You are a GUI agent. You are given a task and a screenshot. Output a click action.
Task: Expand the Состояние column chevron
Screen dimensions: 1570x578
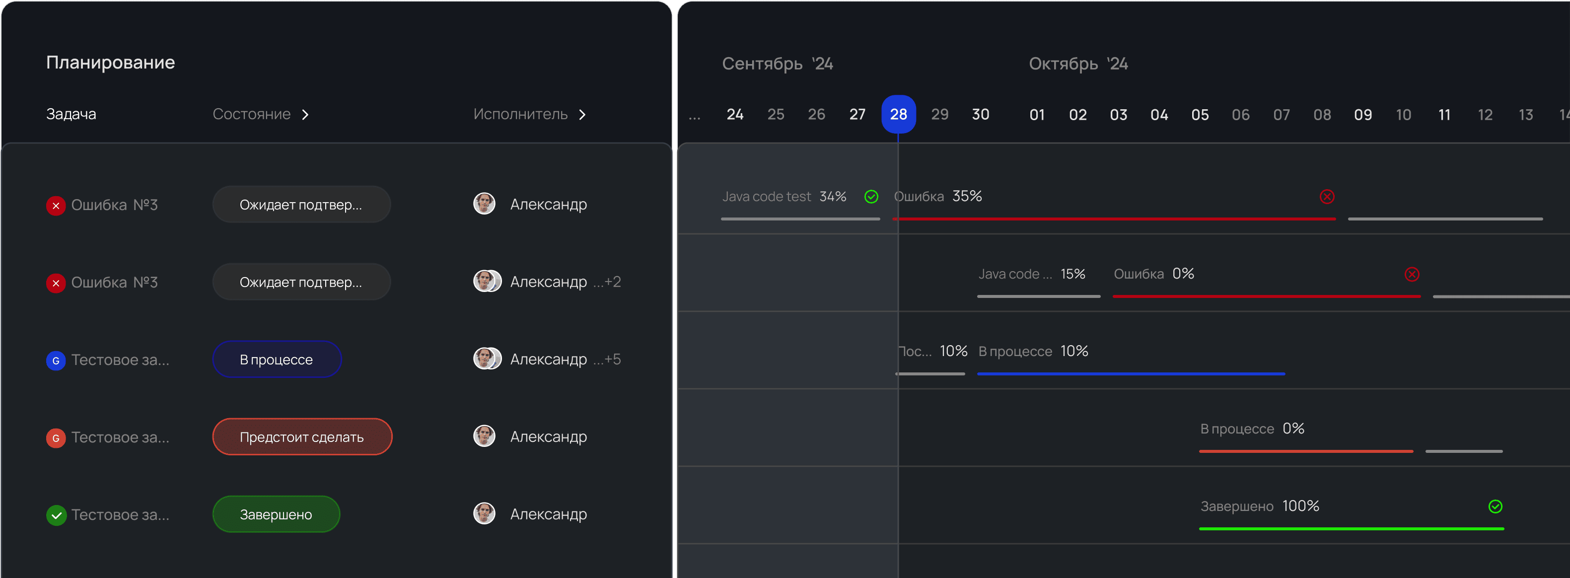(x=305, y=115)
